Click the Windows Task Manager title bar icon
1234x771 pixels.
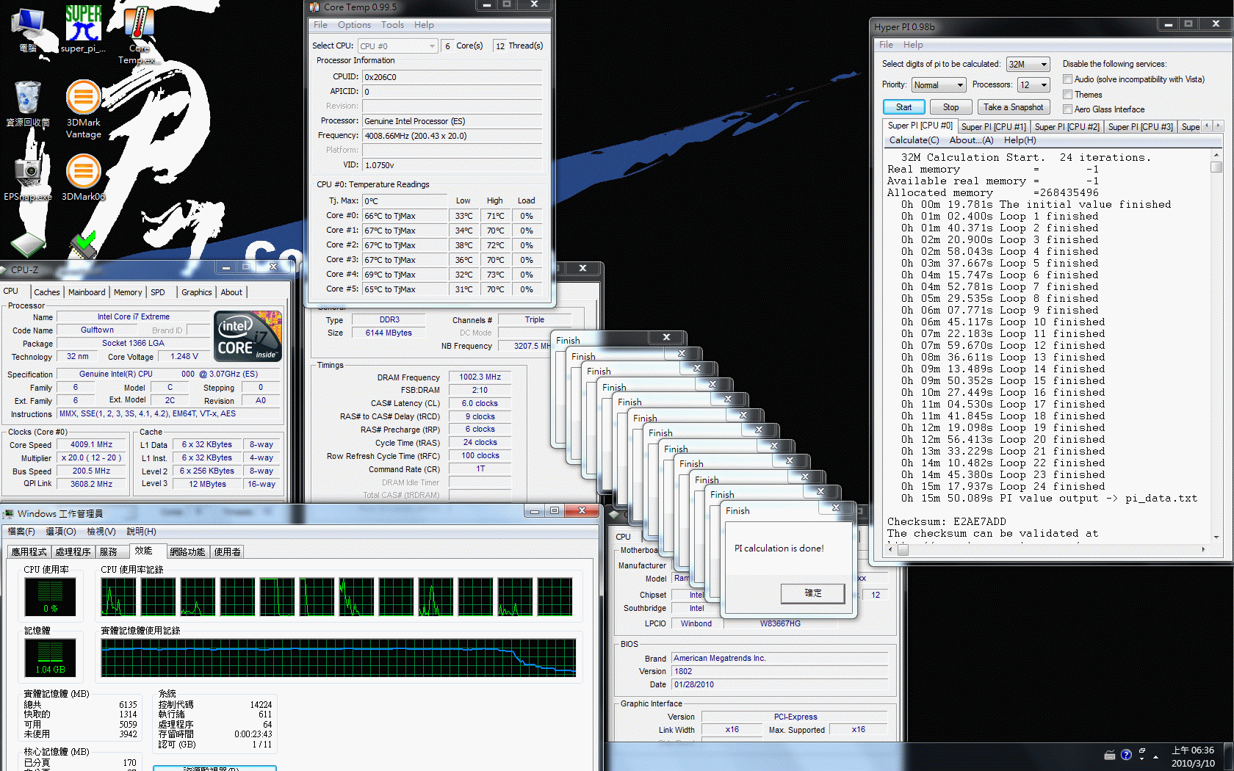point(8,513)
